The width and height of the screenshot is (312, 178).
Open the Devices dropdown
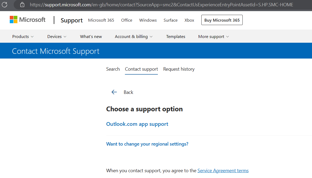57,37
